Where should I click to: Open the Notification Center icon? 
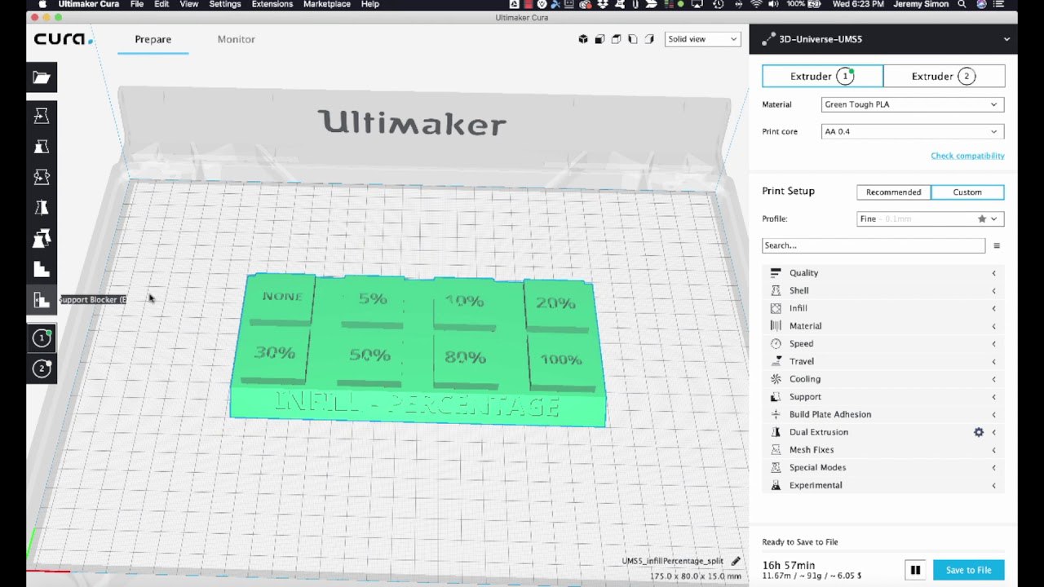point(999,4)
